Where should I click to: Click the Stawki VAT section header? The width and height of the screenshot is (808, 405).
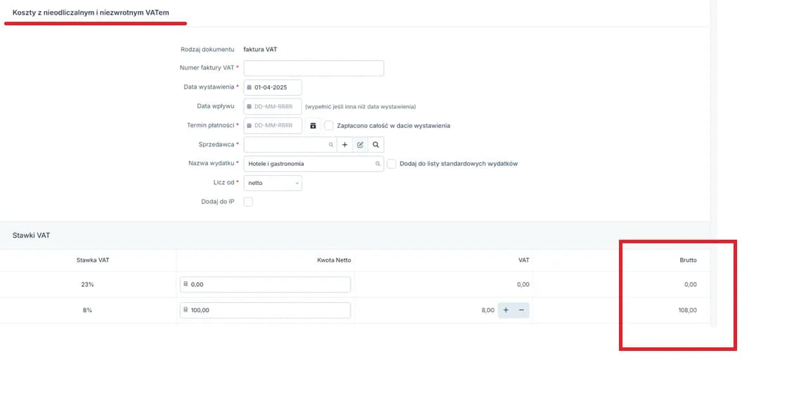pyautogui.click(x=32, y=236)
